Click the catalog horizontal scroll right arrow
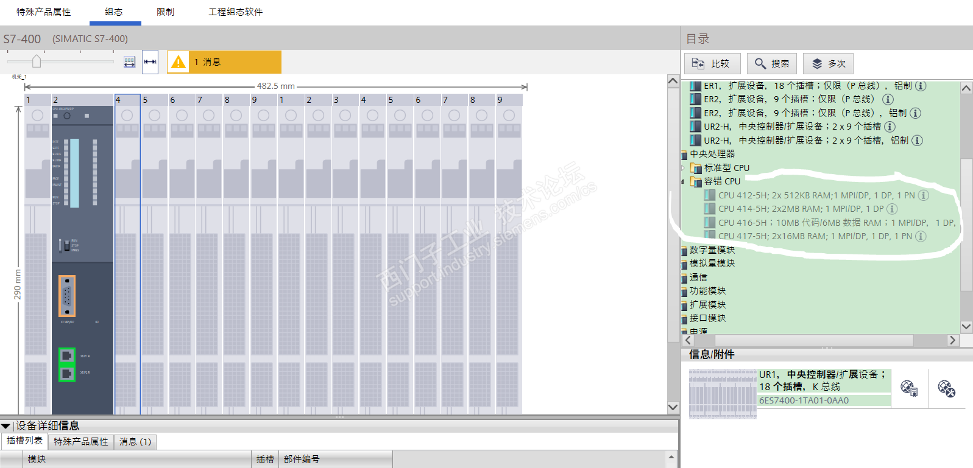 [953, 341]
